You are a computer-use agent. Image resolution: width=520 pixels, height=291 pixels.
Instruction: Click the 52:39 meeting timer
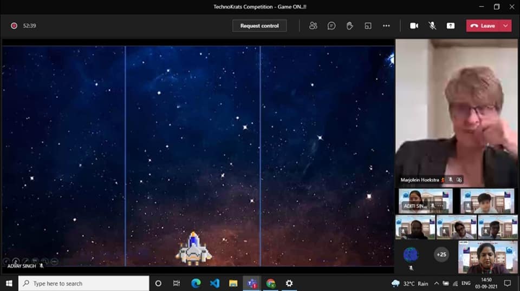29,26
